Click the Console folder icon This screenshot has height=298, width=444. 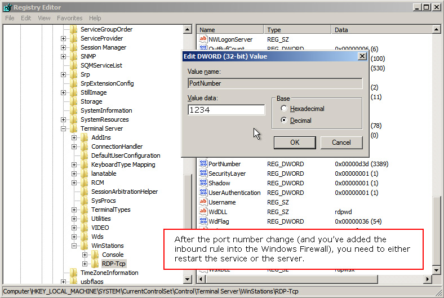tap(95, 255)
